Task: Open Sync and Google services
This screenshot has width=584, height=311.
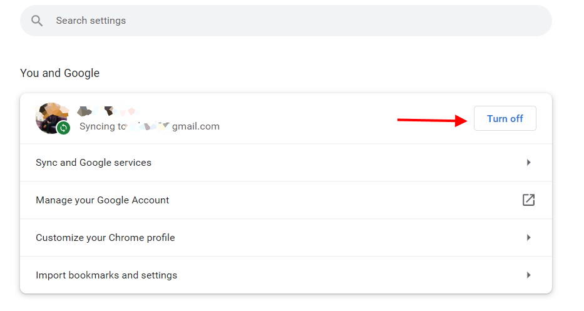Action: 285,163
